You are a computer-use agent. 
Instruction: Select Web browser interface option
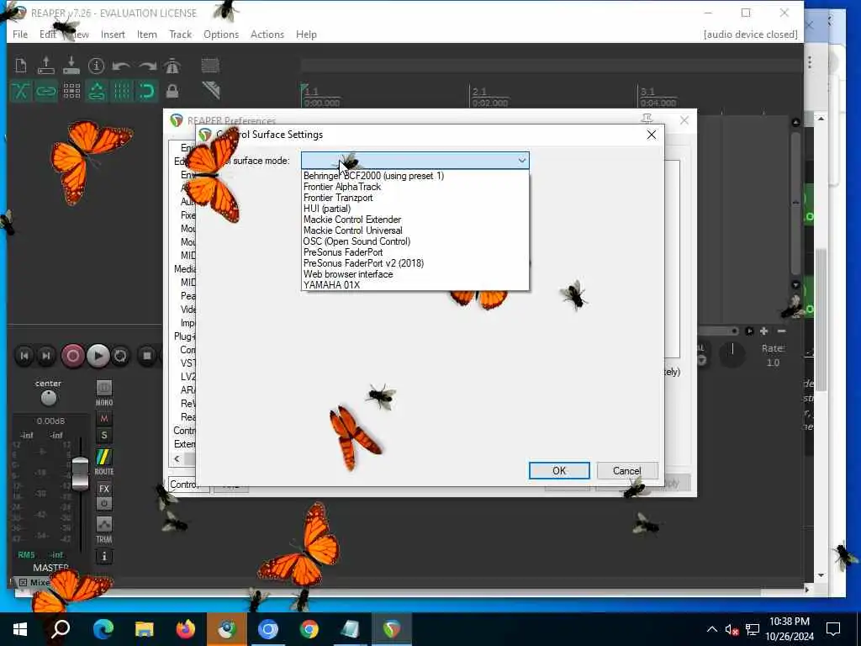point(415,274)
